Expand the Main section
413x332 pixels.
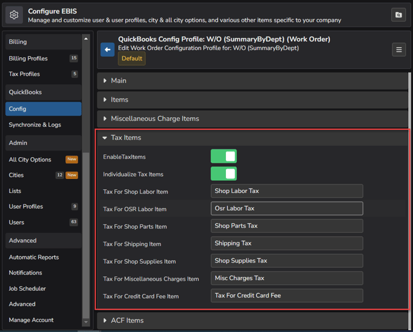click(x=119, y=80)
